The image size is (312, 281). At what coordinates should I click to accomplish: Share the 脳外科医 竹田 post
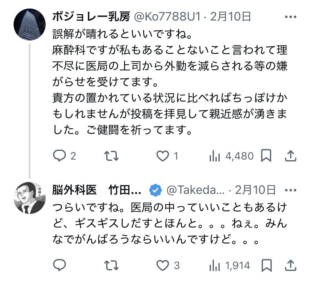click(x=290, y=265)
